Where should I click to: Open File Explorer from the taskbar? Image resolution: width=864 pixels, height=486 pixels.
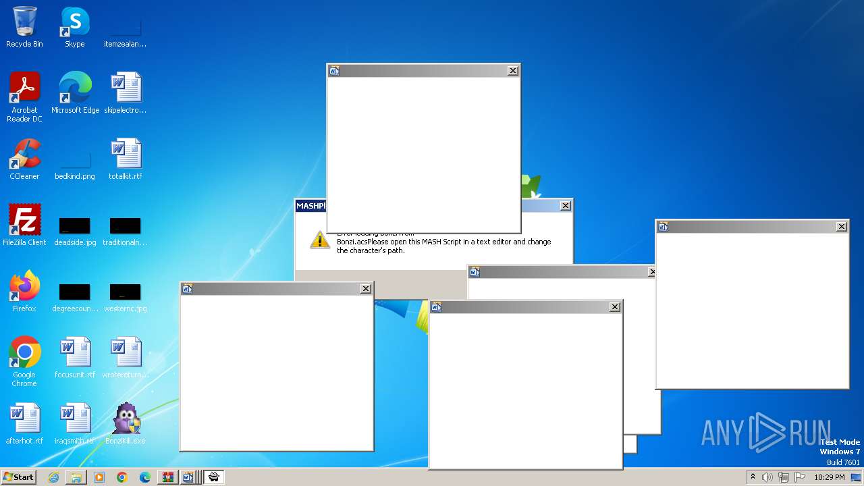76,477
